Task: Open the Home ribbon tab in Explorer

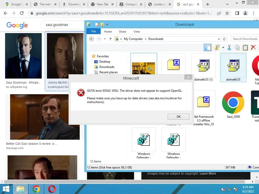Action: pyautogui.click(x=108, y=32)
